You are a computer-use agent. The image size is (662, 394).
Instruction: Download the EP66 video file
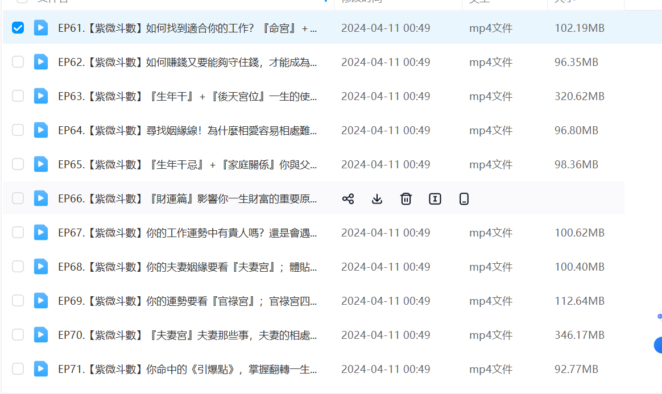377,198
